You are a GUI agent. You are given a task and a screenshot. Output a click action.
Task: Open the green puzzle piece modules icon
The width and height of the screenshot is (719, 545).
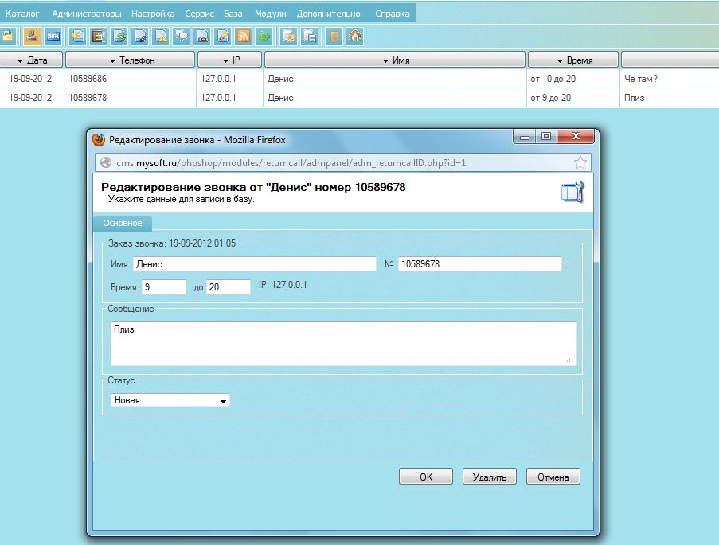[x=264, y=37]
